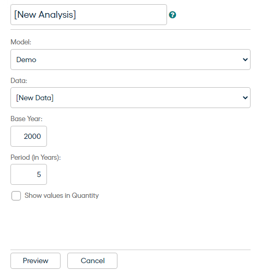Viewport: 261px width, 272px height.
Task: Select the [New Data] value text
Action: (x=35, y=98)
